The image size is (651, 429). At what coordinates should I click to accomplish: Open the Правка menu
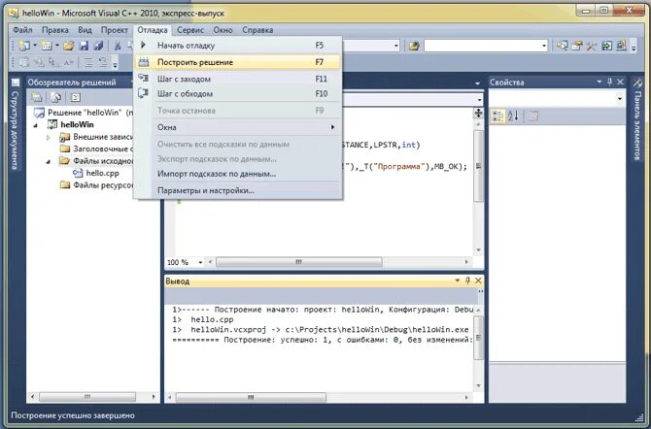click(55, 30)
